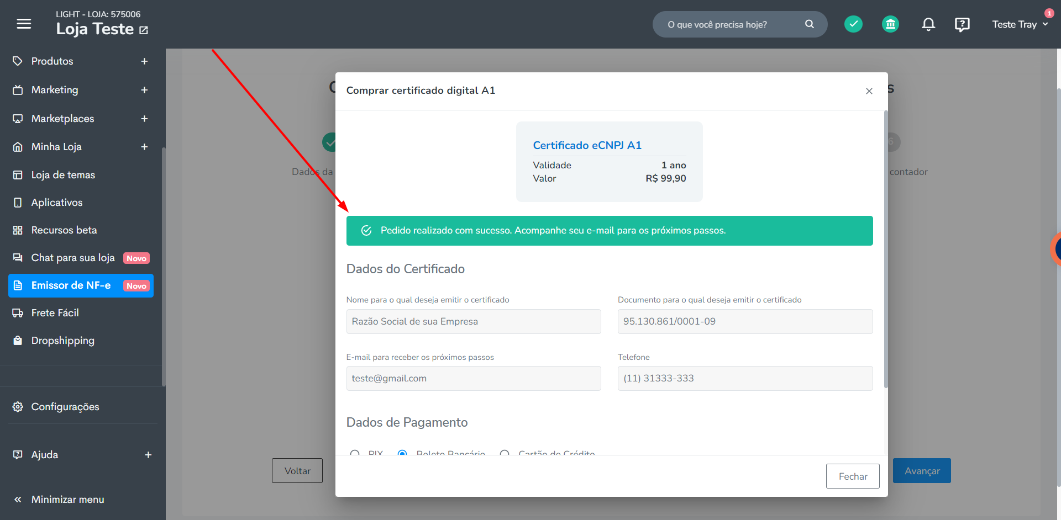Click the Minha Loja home icon

pyautogui.click(x=18, y=147)
